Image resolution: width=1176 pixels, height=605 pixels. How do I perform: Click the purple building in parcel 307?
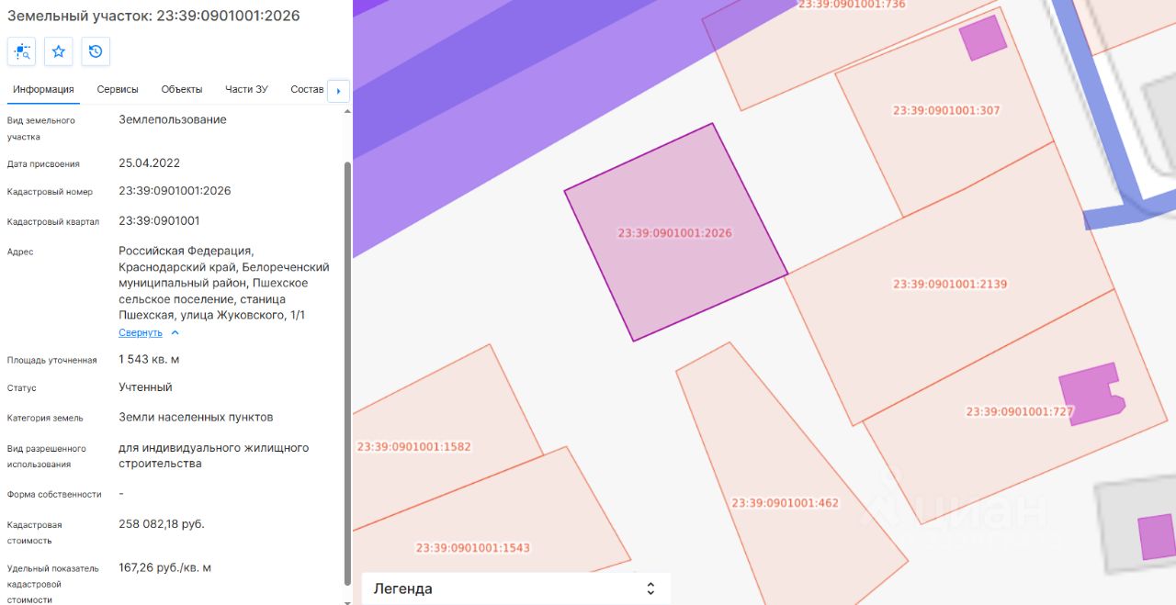point(982,38)
